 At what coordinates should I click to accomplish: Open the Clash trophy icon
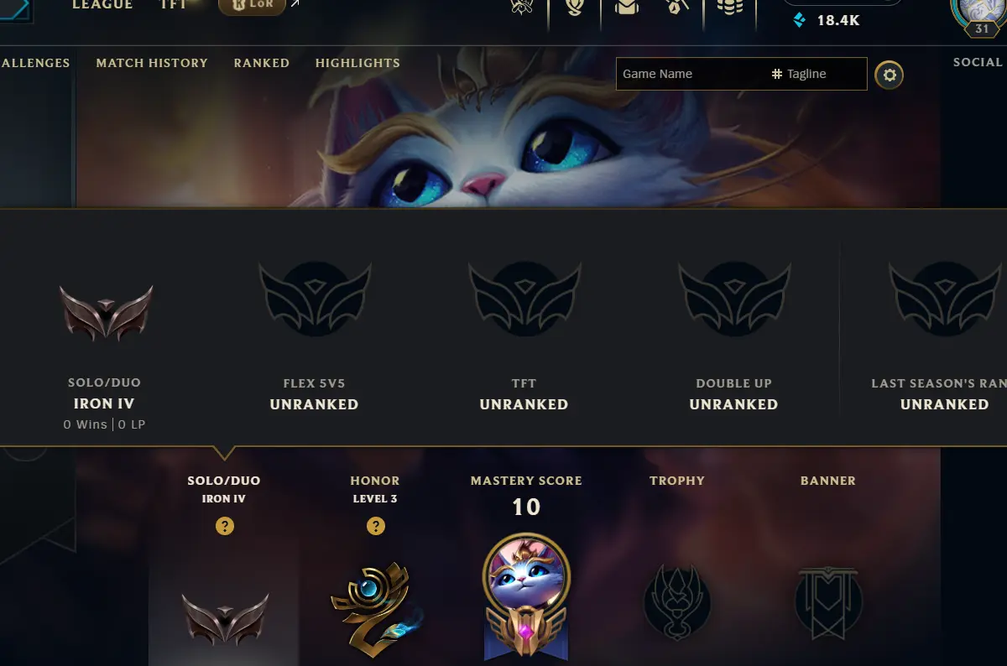(522, 7)
